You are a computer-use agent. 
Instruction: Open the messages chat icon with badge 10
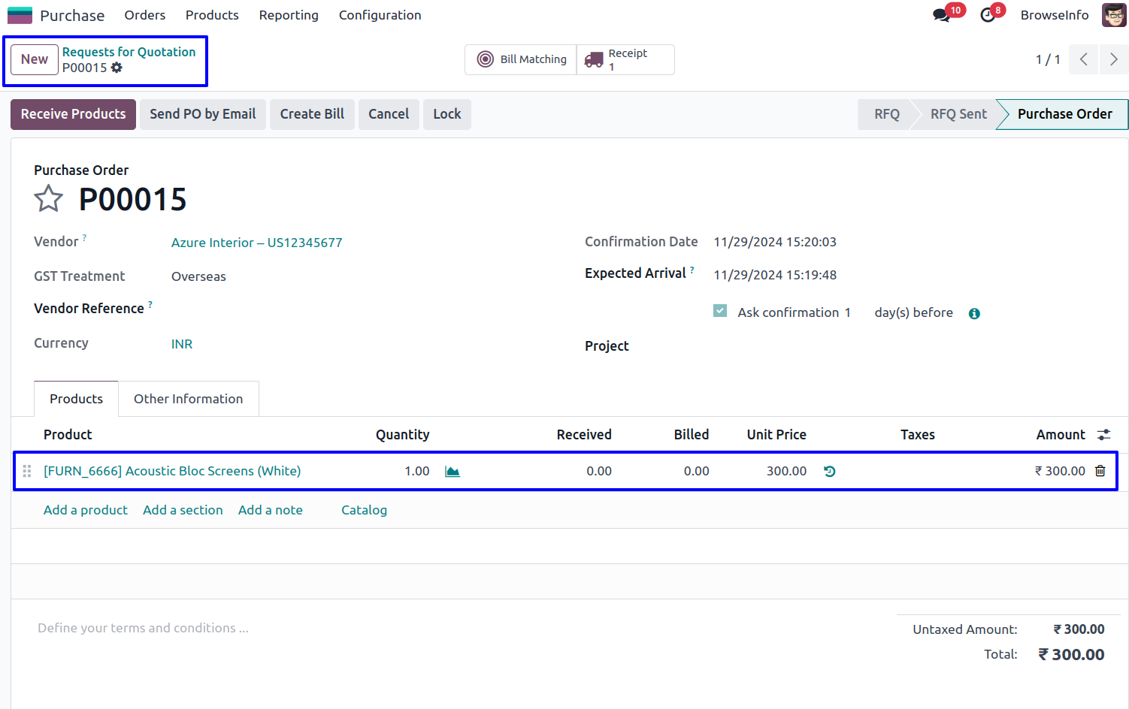pyautogui.click(x=941, y=15)
